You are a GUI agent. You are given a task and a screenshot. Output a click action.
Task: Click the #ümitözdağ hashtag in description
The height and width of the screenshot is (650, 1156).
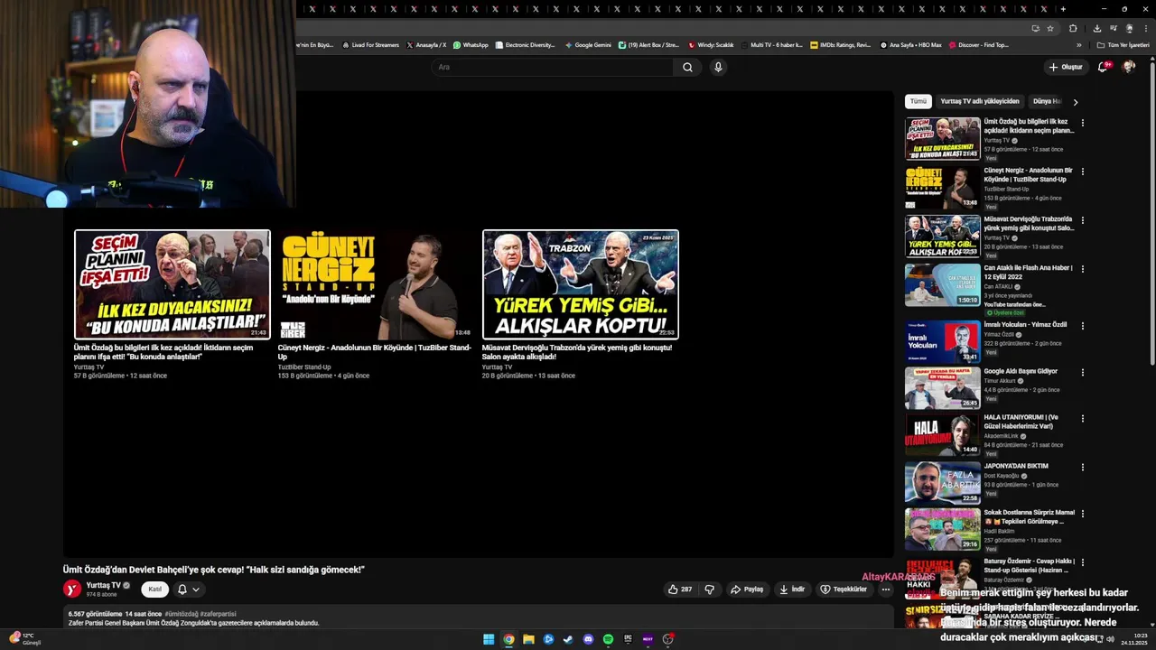[x=182, y=614]
